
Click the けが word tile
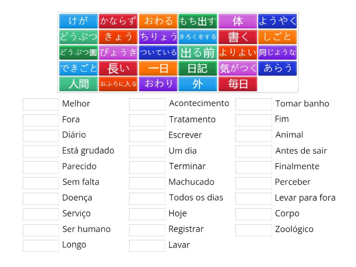coord(78,21)
